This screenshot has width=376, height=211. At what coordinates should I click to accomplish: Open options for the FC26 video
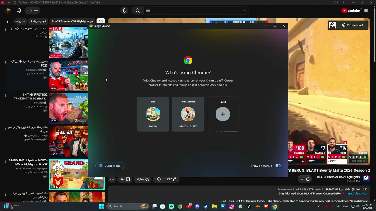5,62
